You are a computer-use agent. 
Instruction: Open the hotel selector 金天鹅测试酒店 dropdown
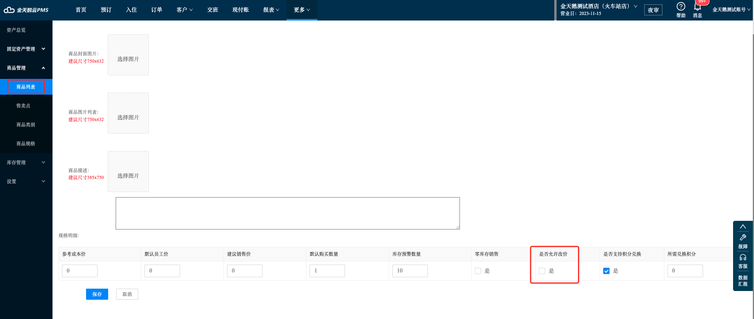tap(599, 6)
